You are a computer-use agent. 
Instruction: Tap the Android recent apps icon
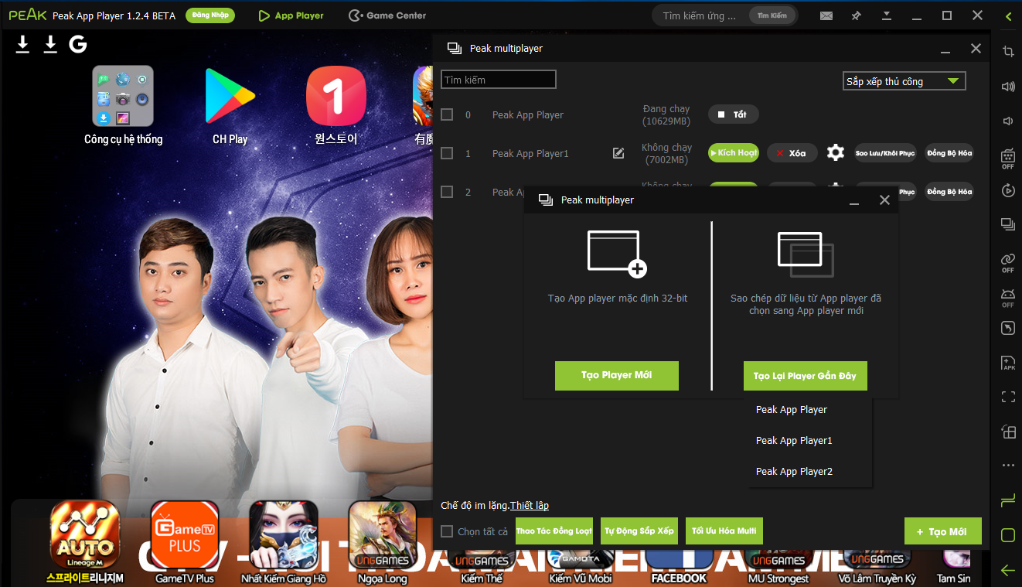[1007, 500]
